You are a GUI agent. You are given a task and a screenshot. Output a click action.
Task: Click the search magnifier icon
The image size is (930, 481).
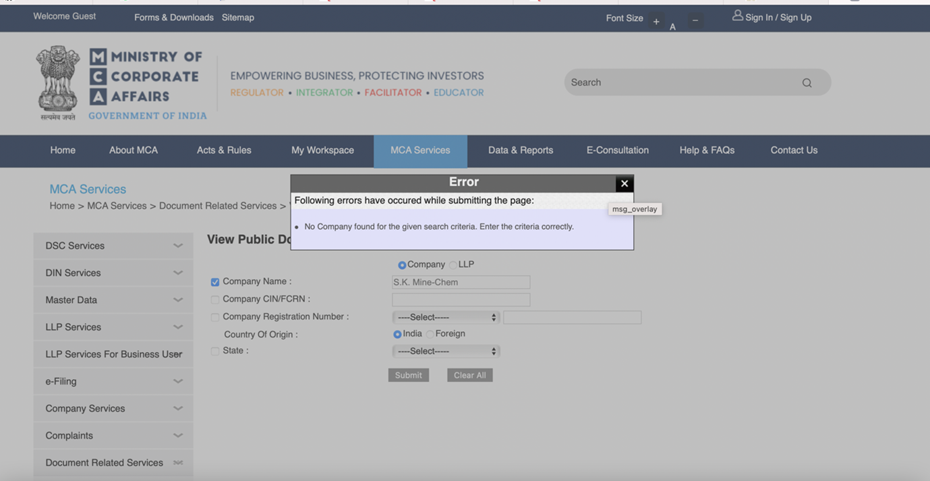[x=807, y=83]
